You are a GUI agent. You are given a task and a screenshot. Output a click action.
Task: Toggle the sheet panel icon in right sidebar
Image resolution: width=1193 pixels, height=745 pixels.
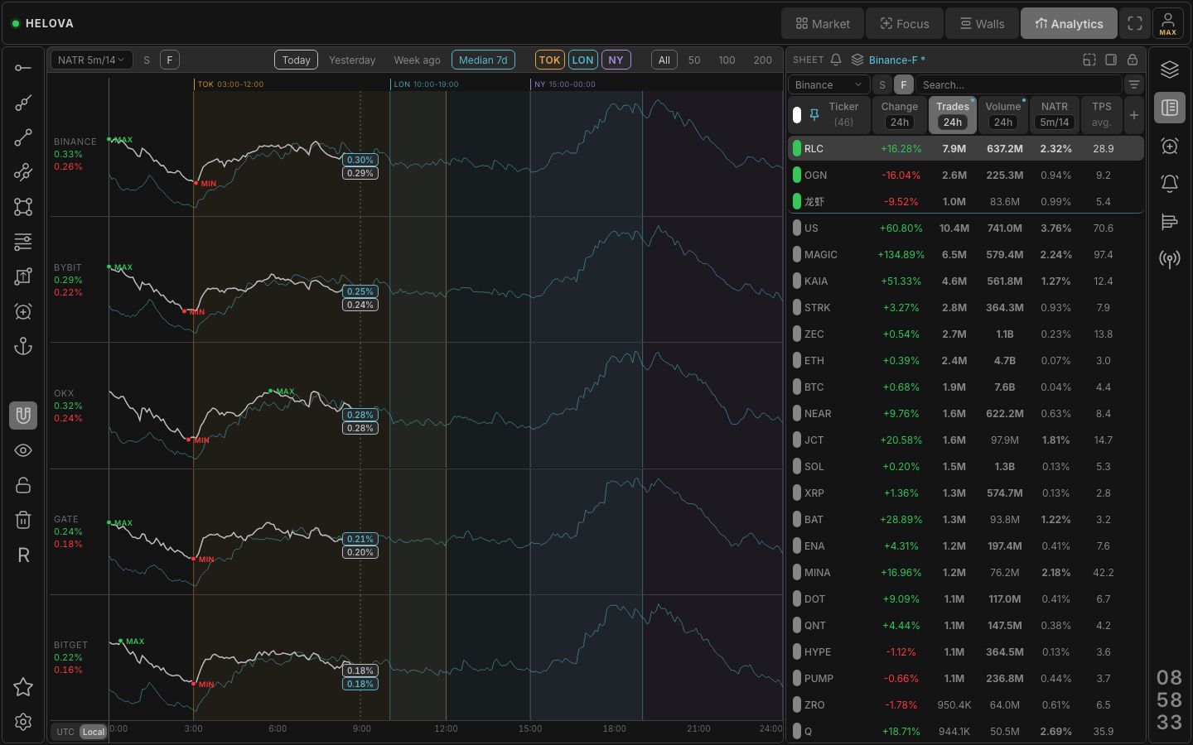1170,108
